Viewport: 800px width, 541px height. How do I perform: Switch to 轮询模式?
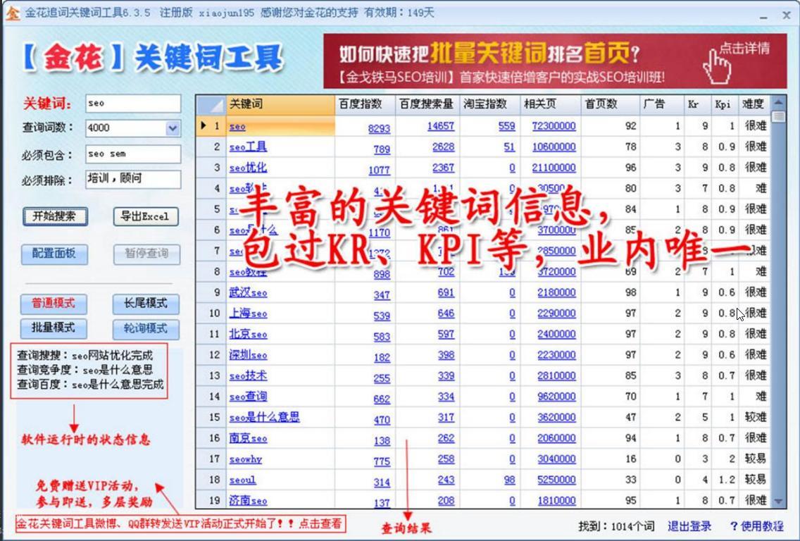pos(146,328)
